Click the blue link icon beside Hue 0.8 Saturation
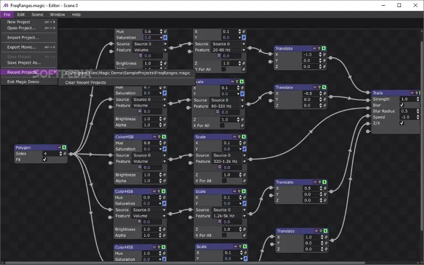The width and height of the screenshot is (424, 265). click(165, 149)
